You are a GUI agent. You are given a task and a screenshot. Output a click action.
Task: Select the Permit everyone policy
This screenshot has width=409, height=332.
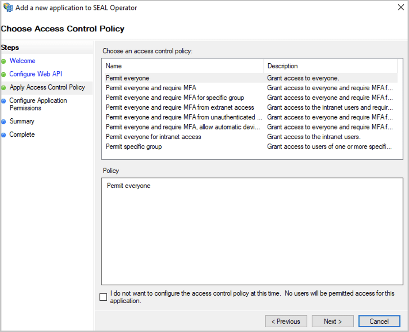[x=128, y=78]
